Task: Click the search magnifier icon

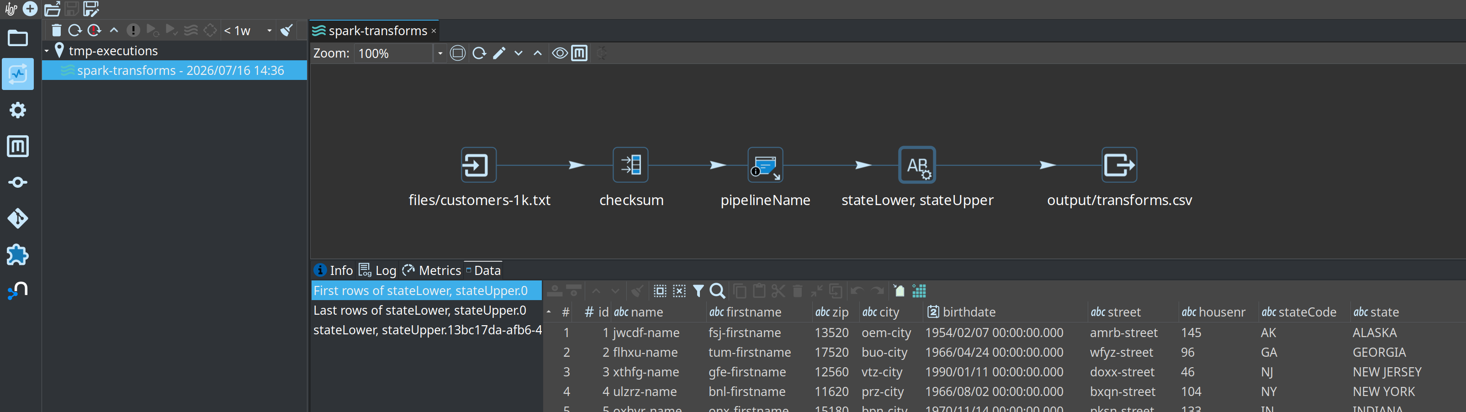Action: (718, 291)
